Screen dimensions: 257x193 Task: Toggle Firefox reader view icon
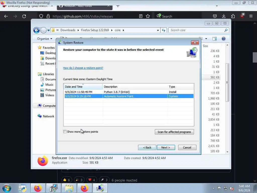(141, 16)
